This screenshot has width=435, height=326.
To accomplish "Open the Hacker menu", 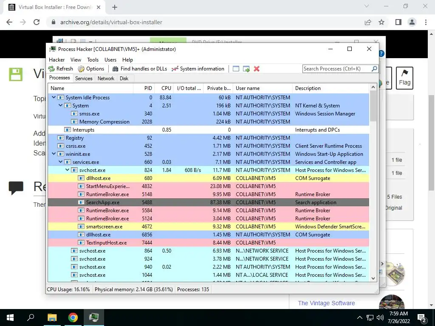I will click(x=56, y=60).
